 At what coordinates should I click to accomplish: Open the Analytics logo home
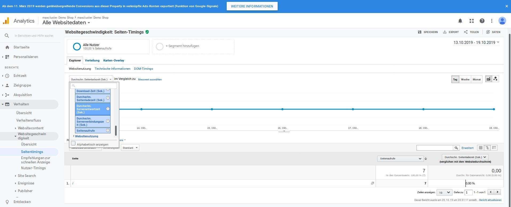tap(19, 21)
